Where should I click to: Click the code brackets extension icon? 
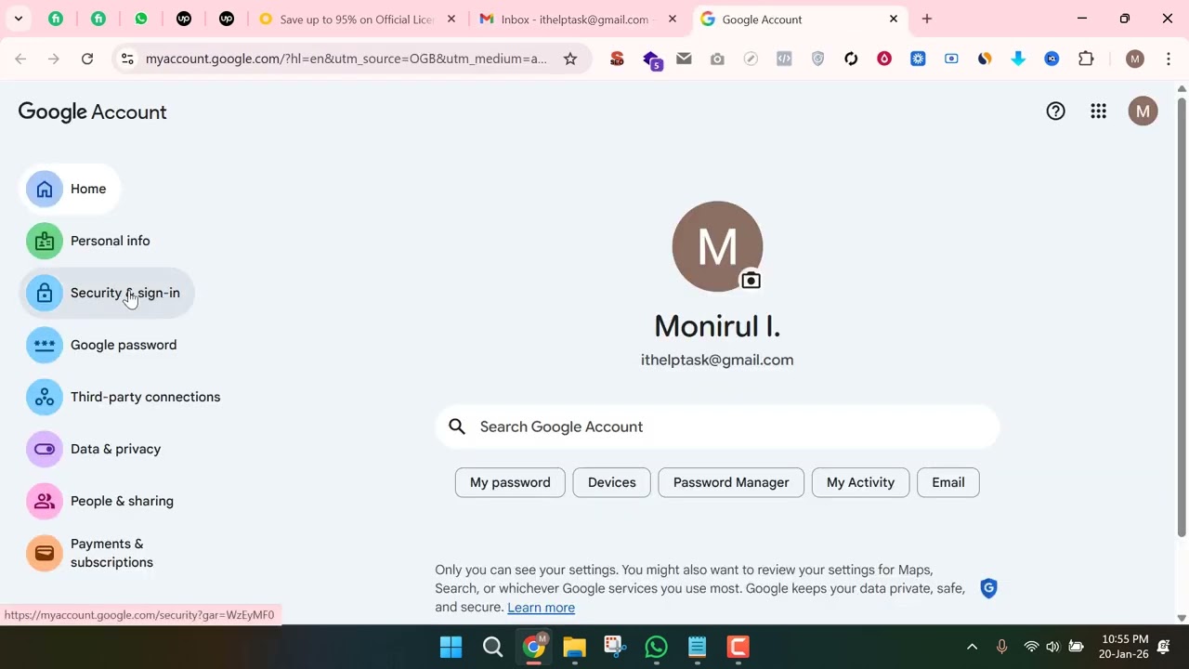(784, 59)
